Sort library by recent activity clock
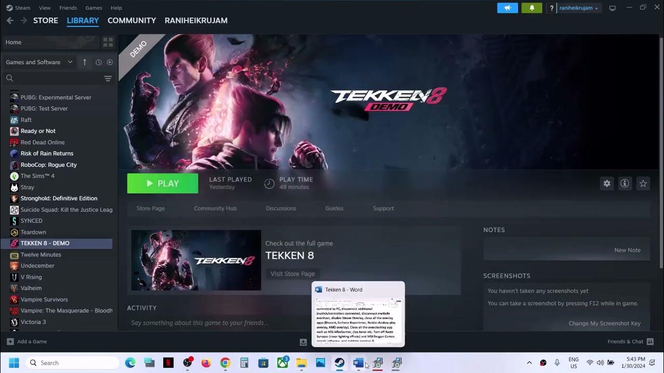Viewport: 664px width, 373px height. (x=99, y=62)
